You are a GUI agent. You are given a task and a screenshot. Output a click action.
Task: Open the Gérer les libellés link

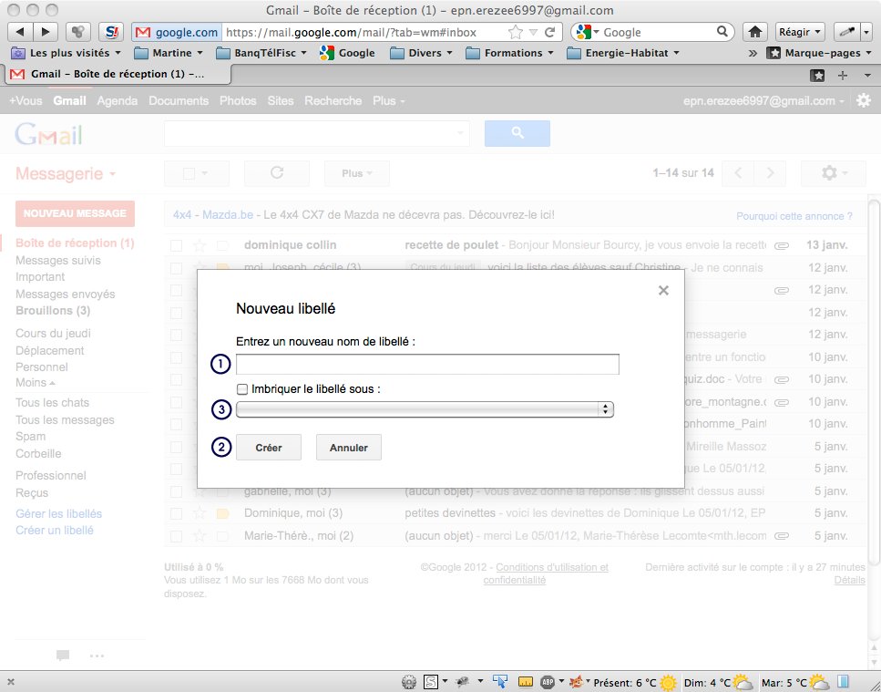tap(59, 514)
